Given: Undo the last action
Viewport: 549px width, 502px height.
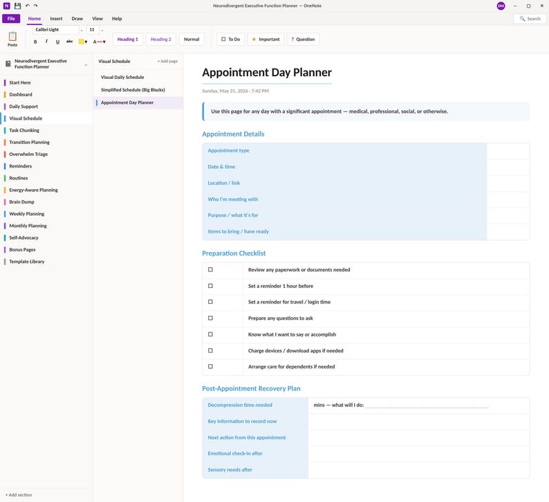Looking at the screenshot, I should click(27, 6).
